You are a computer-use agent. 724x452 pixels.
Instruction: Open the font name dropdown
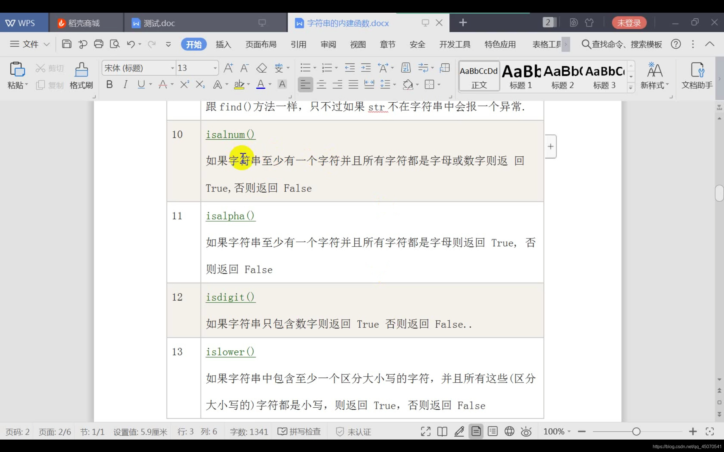(x=172, y=68)
